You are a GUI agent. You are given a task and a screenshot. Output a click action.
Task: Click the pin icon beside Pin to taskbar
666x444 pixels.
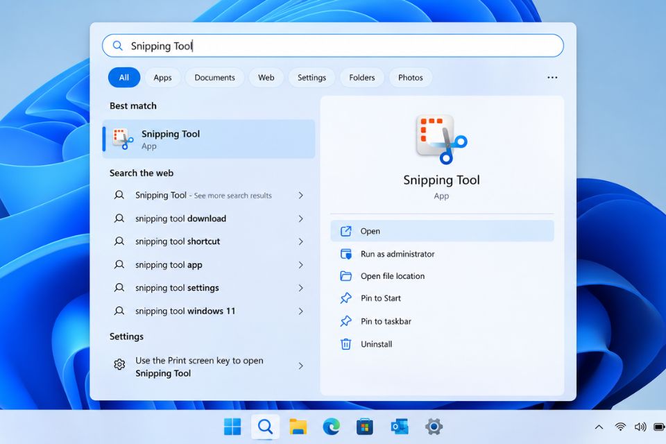click(x=345, y=321)
